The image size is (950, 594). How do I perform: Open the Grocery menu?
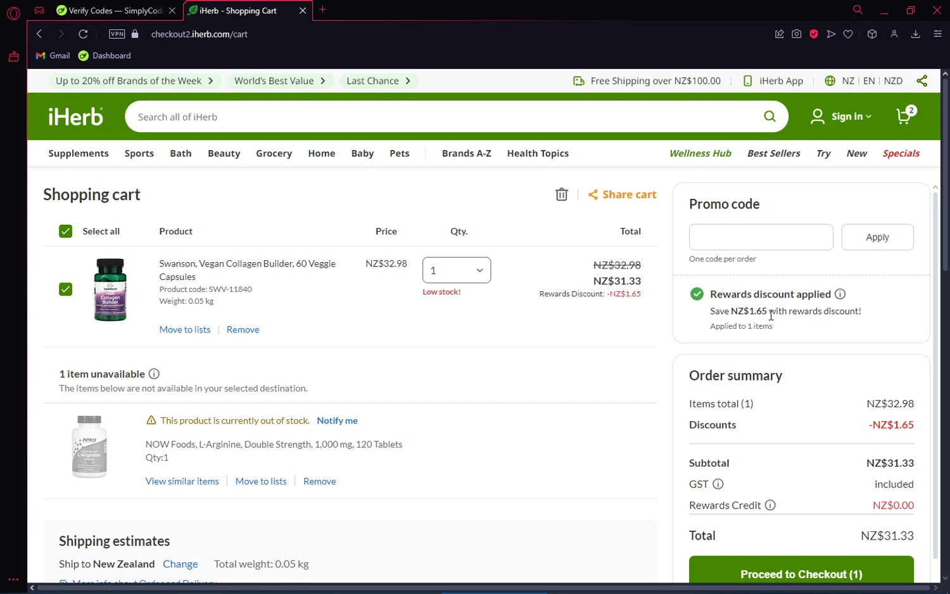pos(274,153)
